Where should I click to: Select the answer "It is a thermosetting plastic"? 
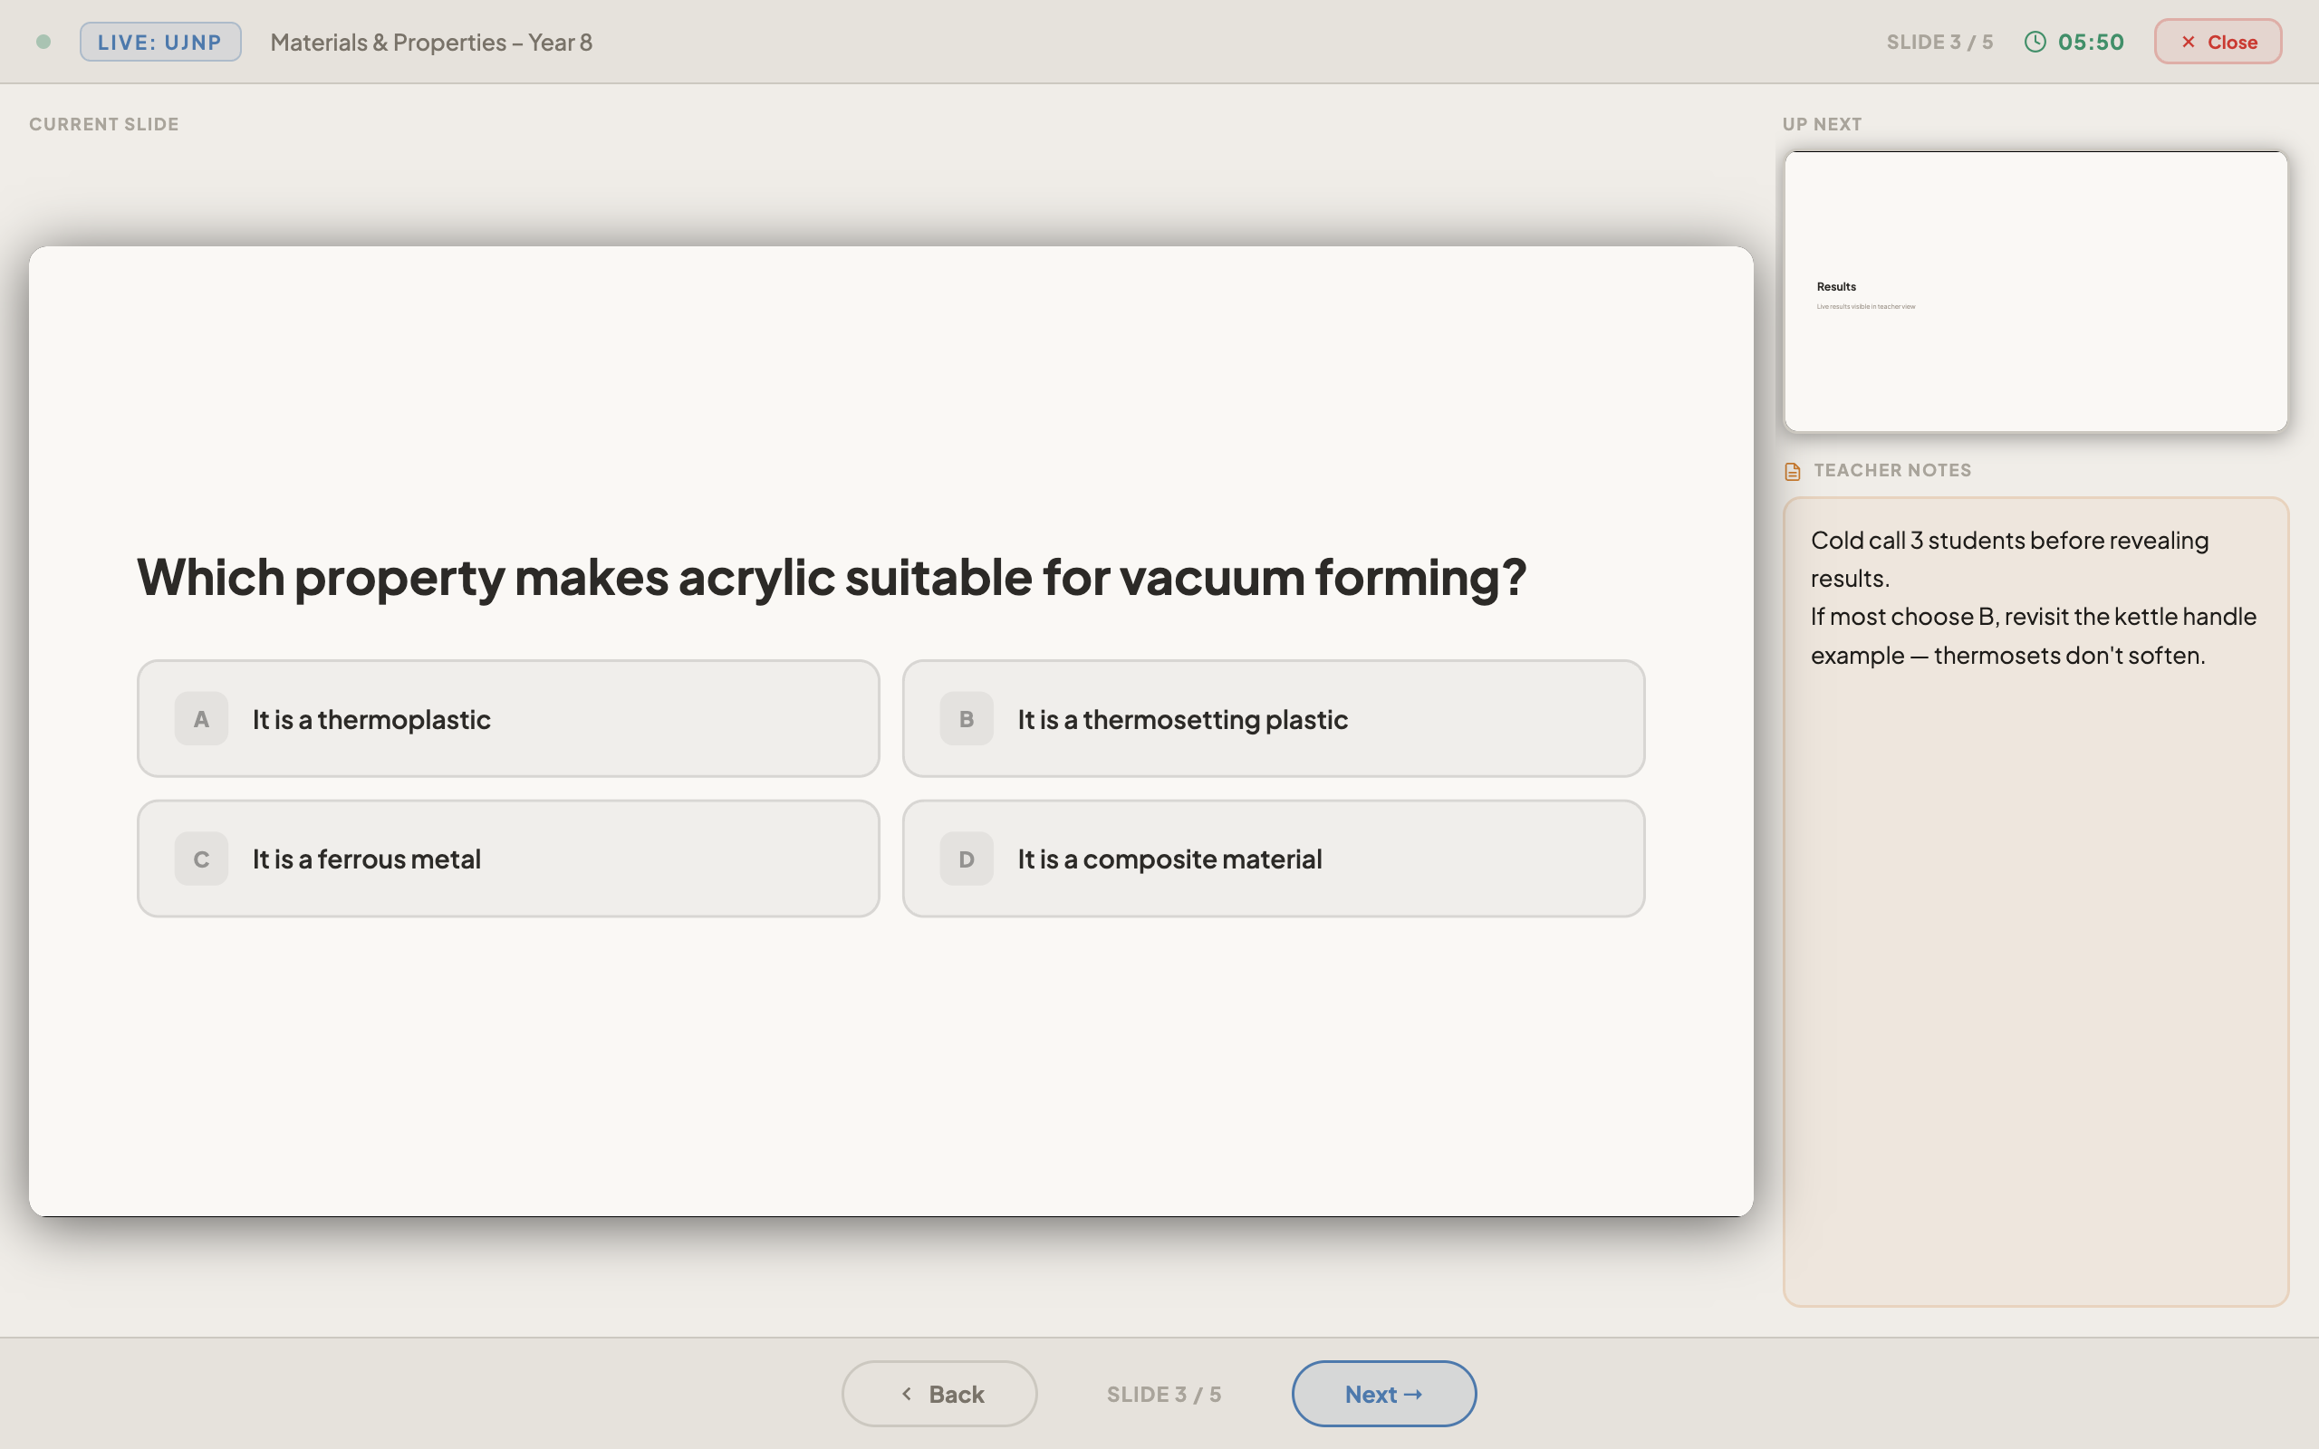click(x=1274, y=719)
